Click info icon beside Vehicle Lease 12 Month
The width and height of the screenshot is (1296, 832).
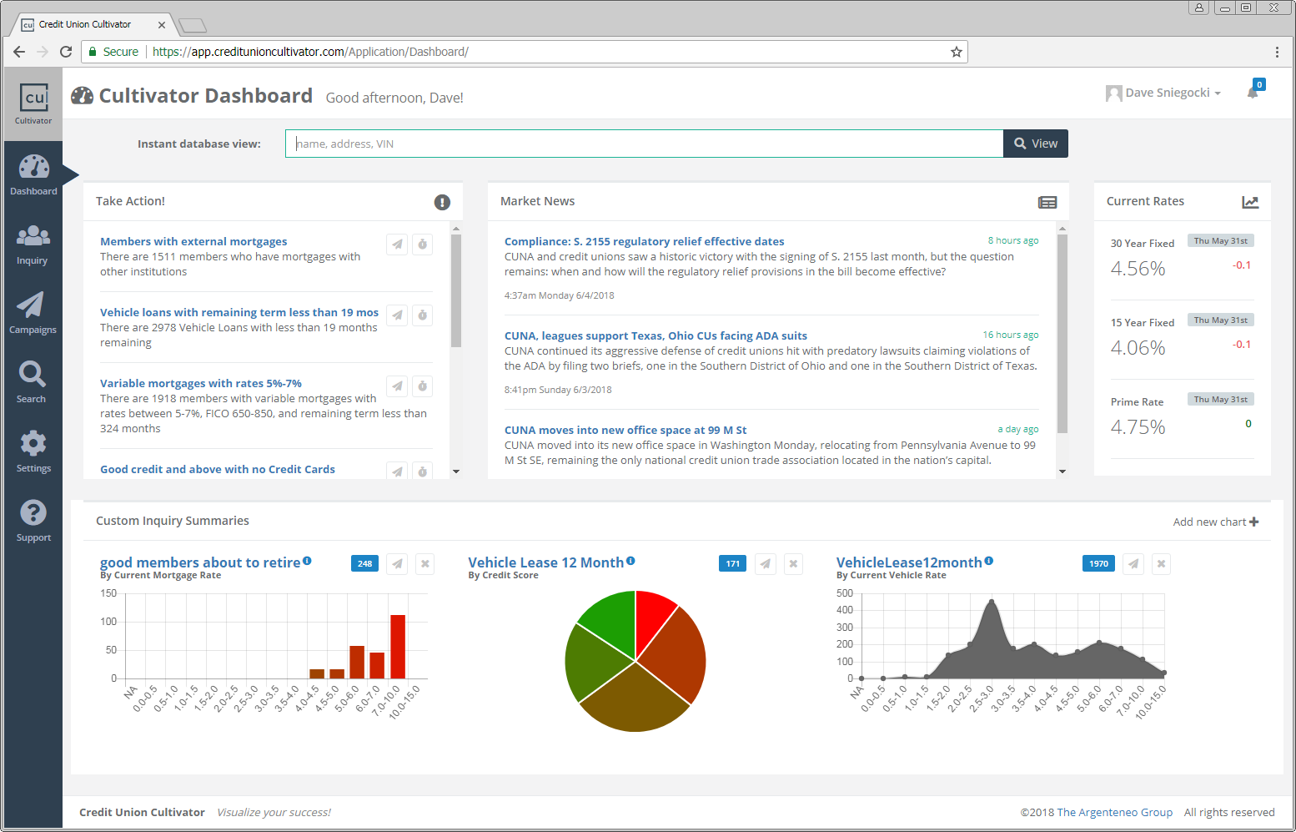tap(630, 561)
